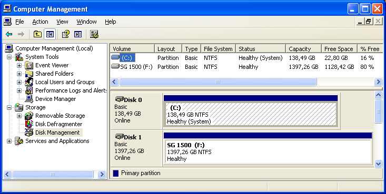The width and height of the screenshot is (386, 194).
Task: Click scroll-down arrow in disk graphical view
Action: (379, 164)
